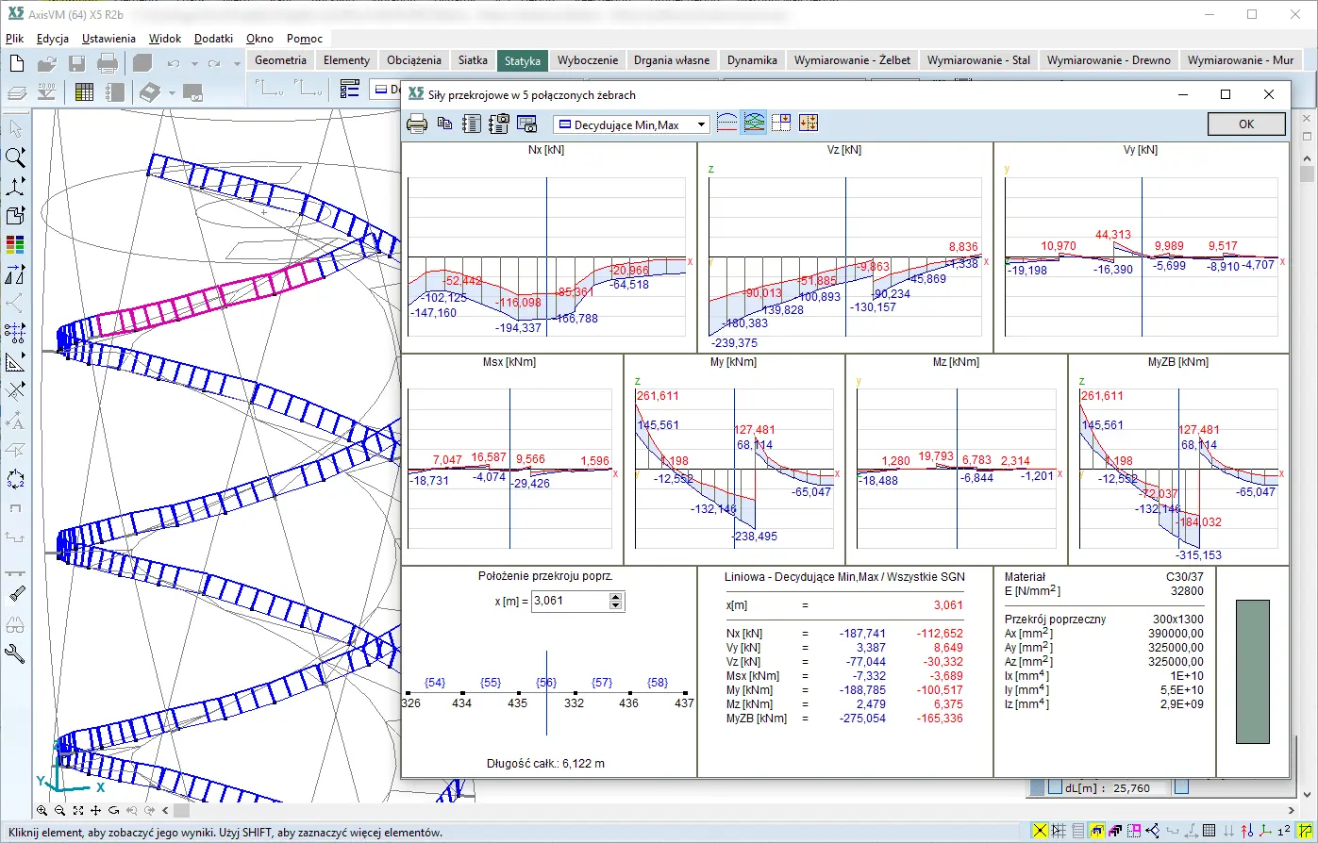This screenshot has height=843, width=1318.
Task: Add diagrams to the report
Action: [x=472, y=124]
